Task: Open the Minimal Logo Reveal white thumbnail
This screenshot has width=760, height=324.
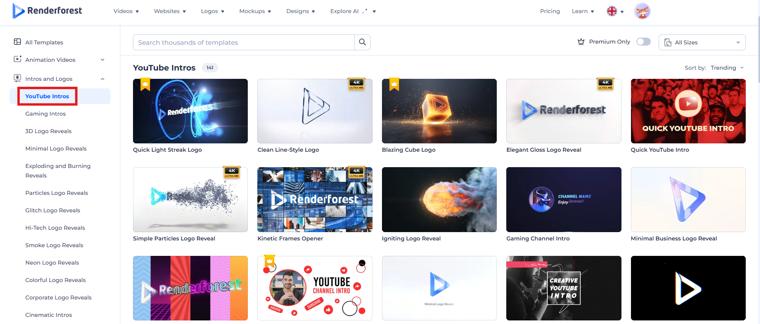Action: (x=439, y=288)
